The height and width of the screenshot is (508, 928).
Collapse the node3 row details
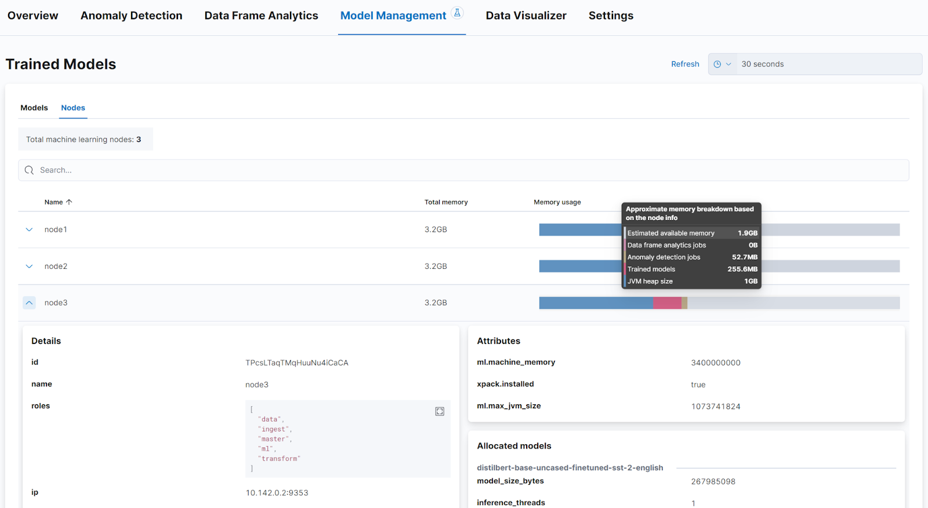(29, 303)
